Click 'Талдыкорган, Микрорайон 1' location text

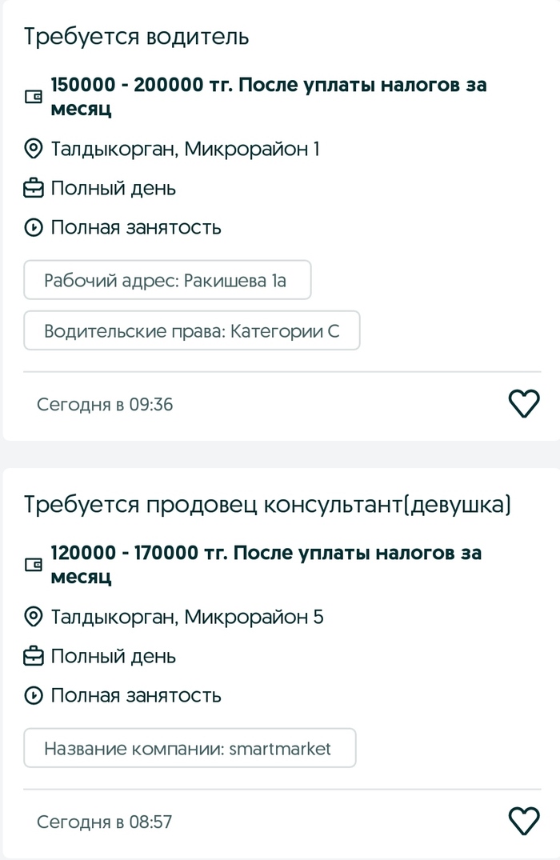185,149
